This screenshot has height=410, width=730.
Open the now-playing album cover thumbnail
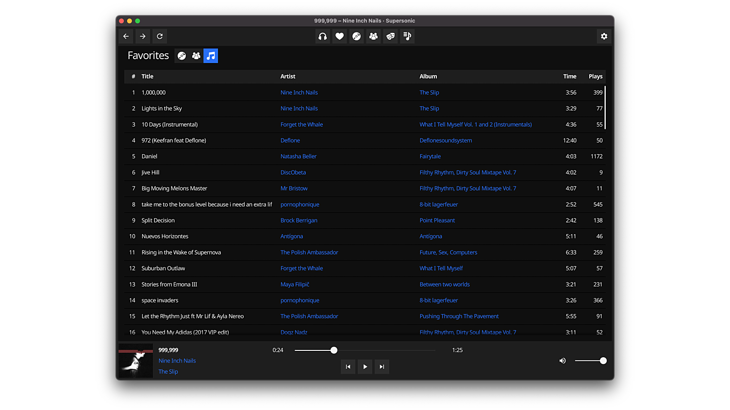tap(136, 361)
